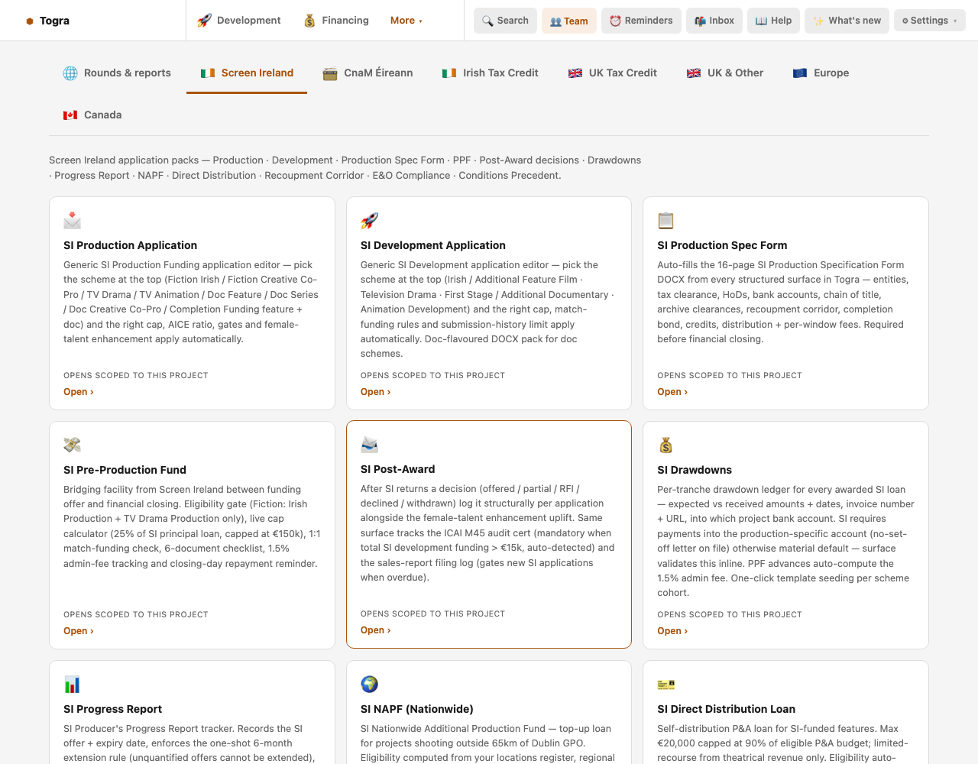Click the EU flag beside Europe
This screenshot has width=978, height=764.
800,73
